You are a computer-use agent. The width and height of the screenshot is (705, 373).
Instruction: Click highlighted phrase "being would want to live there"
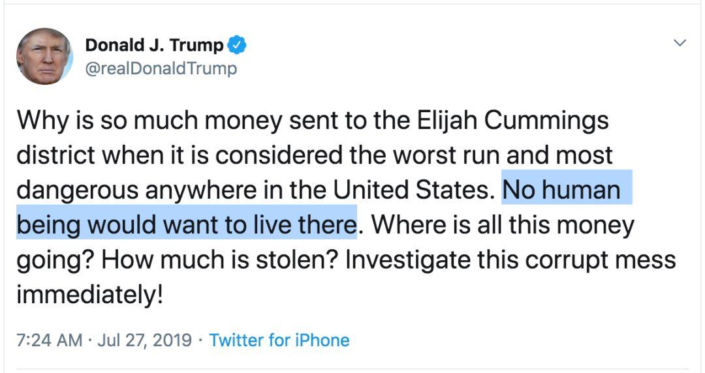pyautogui.click(x=185, y=225)
